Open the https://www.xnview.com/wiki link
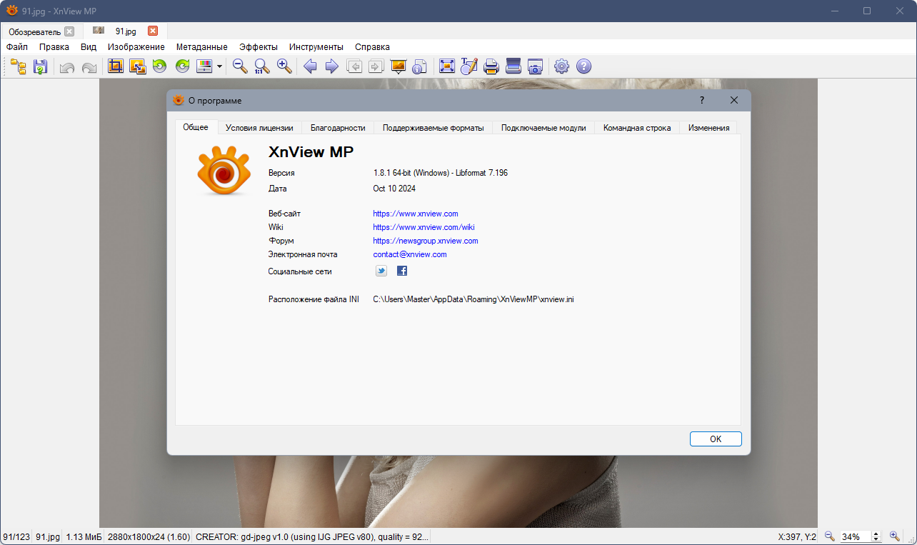Screen dimensions: 917x545 point(424,227)
